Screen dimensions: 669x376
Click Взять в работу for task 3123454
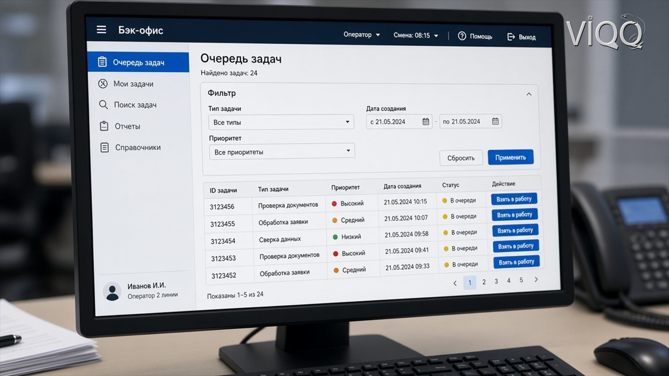click(x=515, y=230)
